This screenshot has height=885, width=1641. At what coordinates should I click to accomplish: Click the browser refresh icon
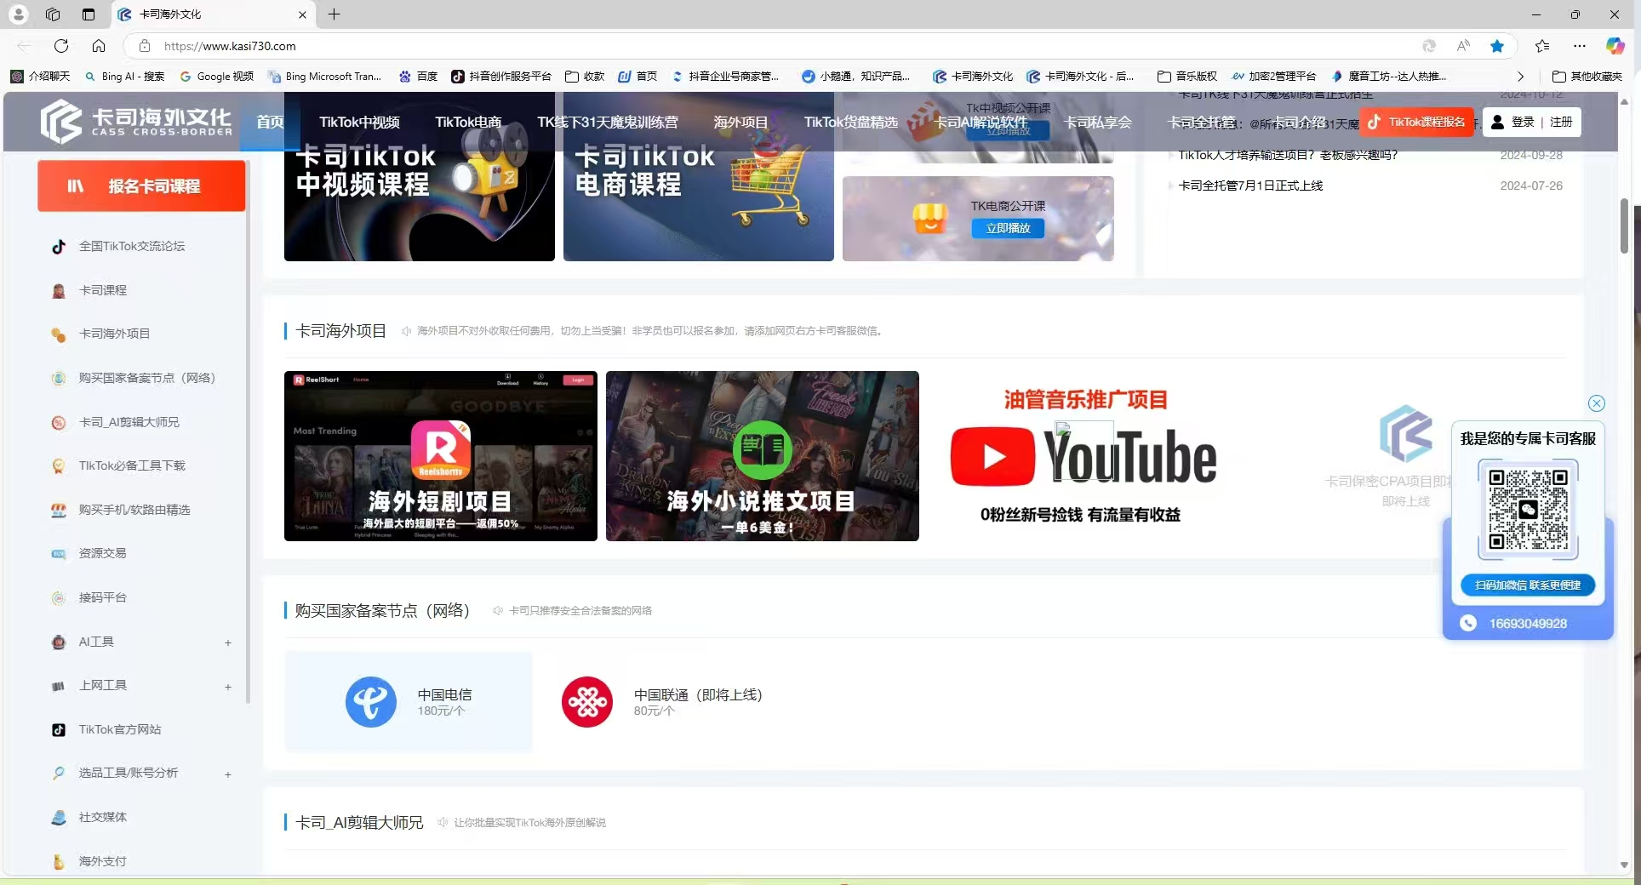click(61, 46)
